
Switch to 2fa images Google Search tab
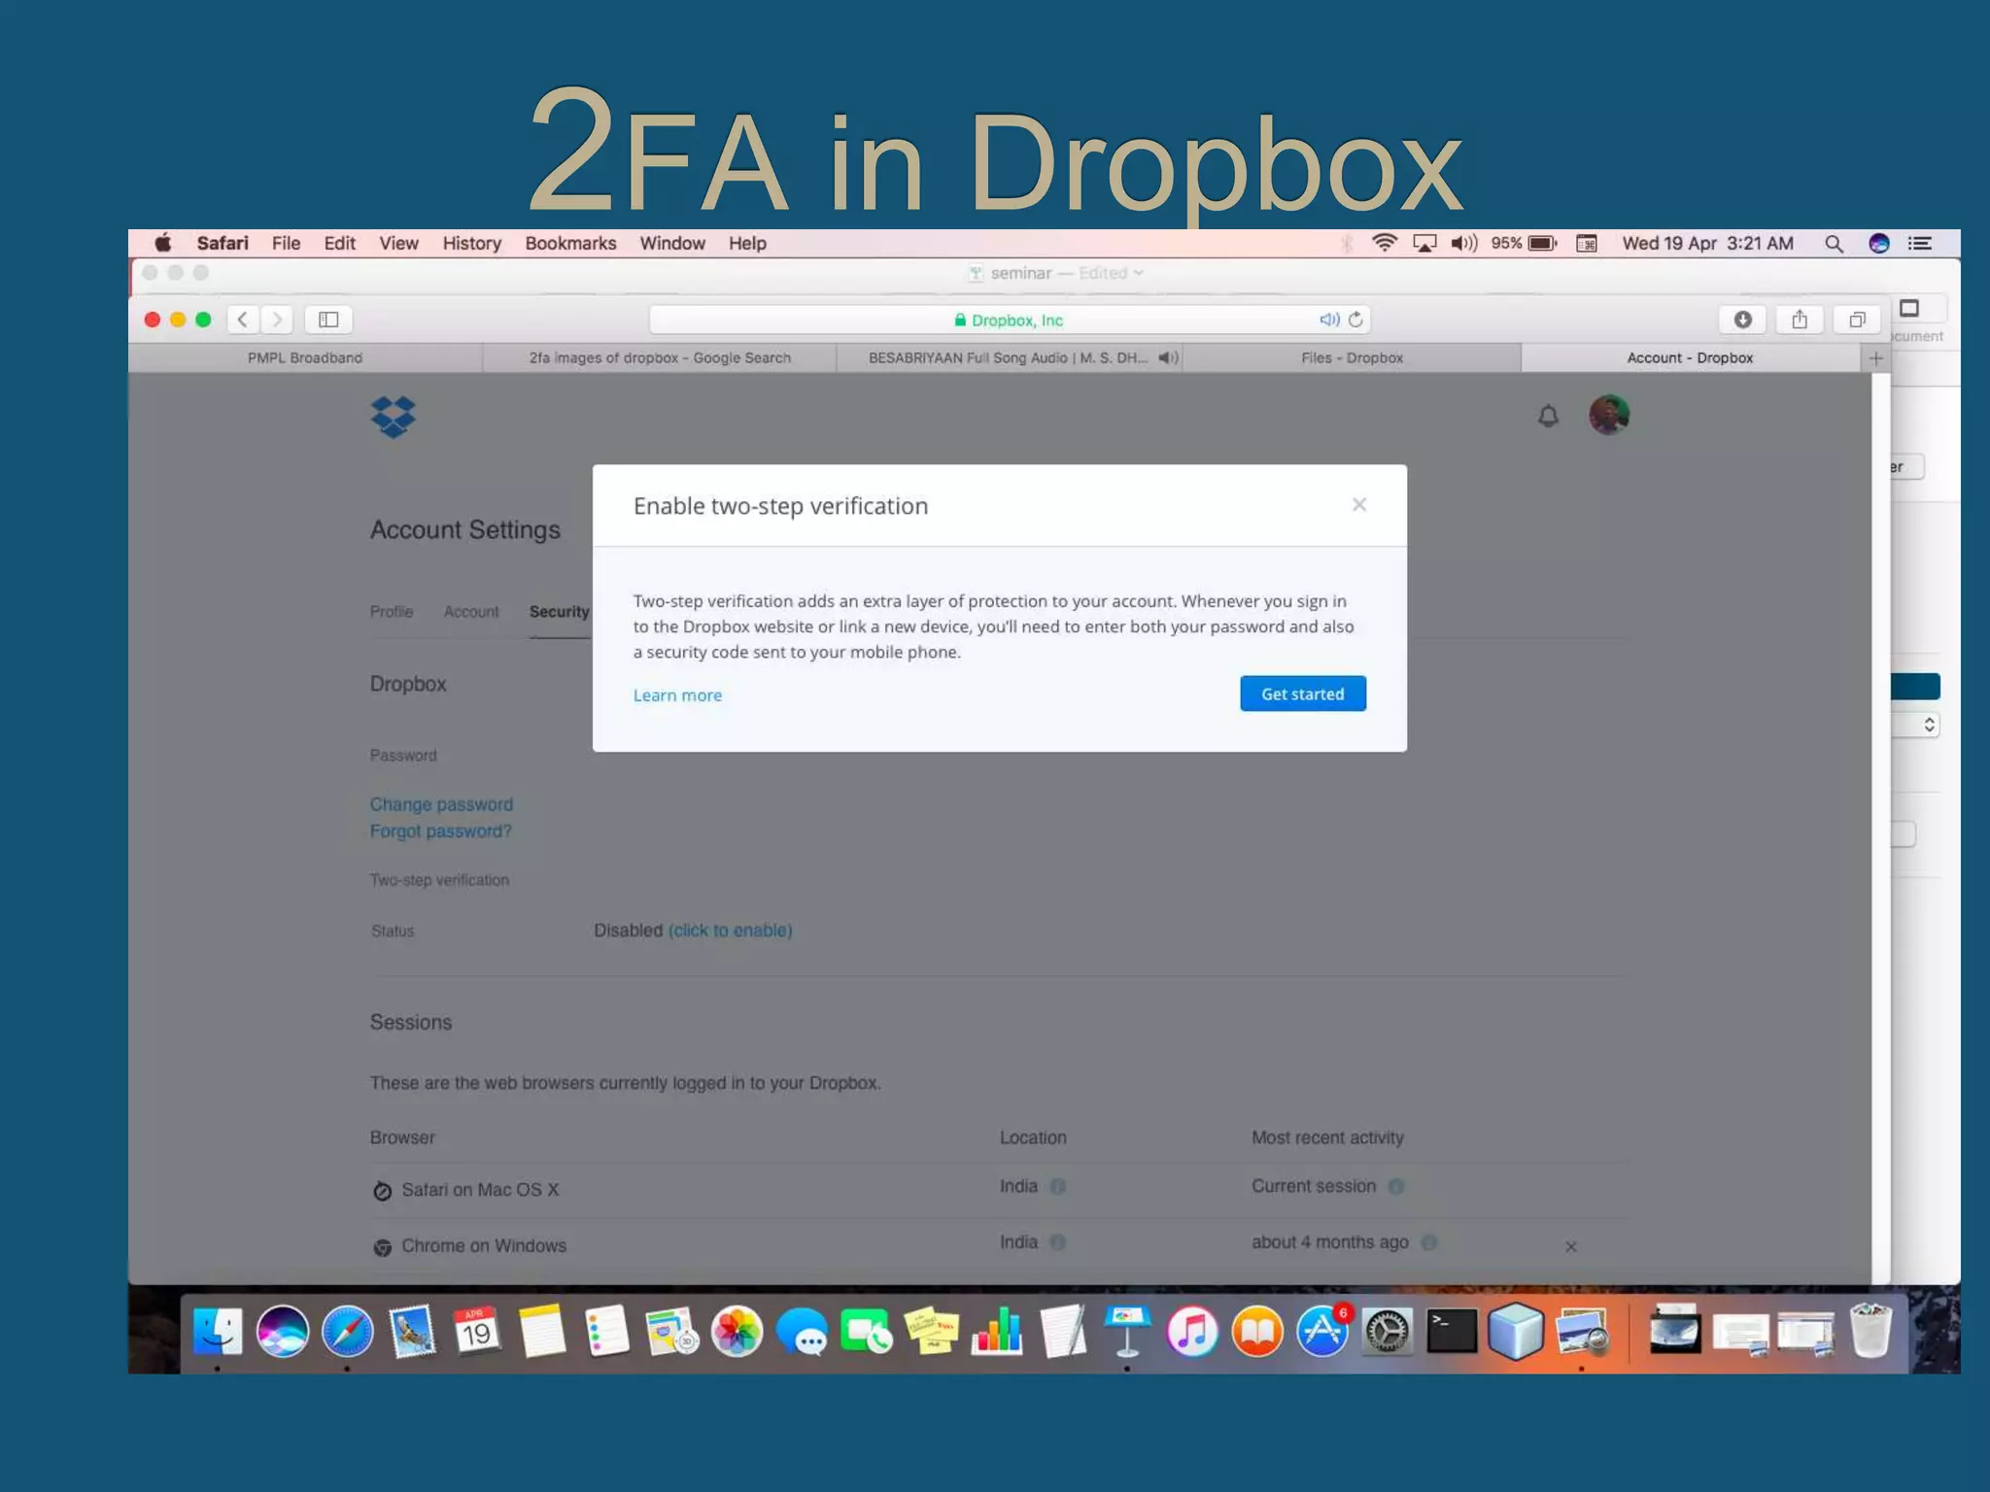click(660, 357)
